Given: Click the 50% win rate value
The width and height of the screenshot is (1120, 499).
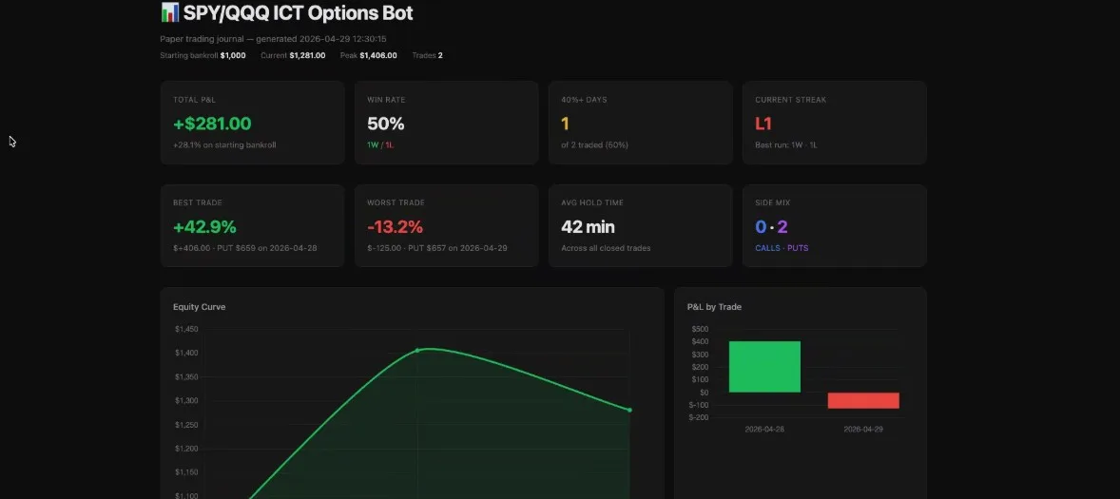Looking at the screenshot, I should pos(386,124).
